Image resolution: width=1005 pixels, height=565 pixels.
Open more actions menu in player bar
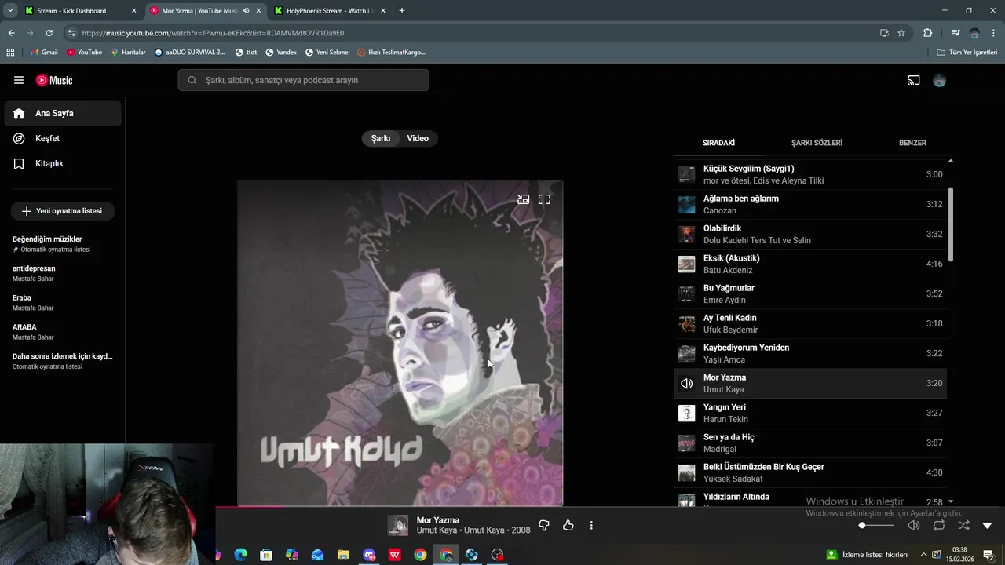(x=591, y=525)
